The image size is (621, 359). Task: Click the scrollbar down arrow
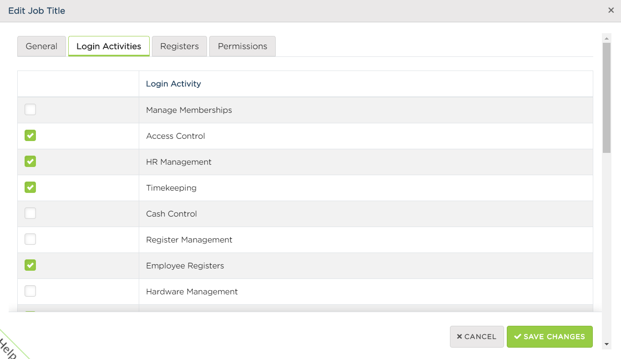(606, 344)
